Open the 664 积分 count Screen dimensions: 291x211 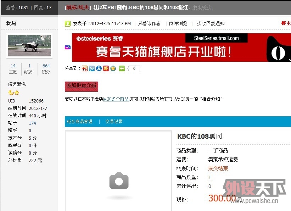tap(46, 69)
